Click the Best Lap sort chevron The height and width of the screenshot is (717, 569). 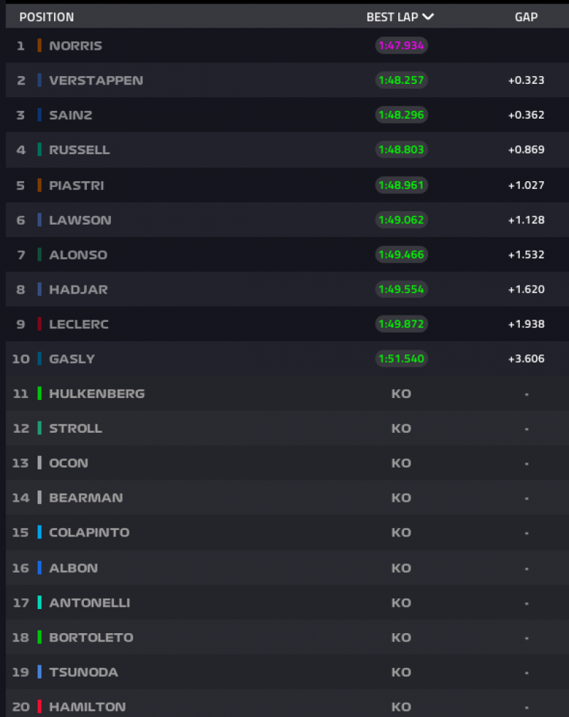coord(428,17)
